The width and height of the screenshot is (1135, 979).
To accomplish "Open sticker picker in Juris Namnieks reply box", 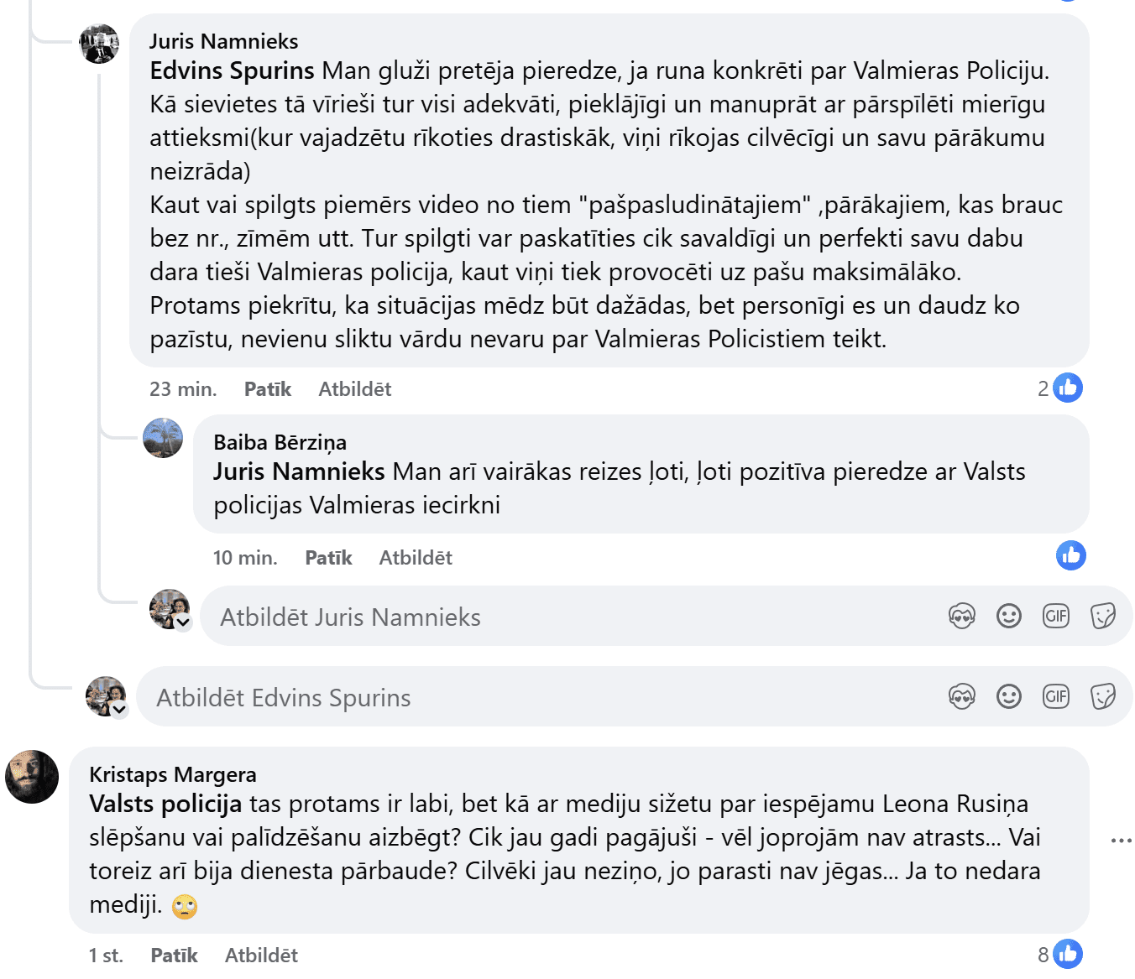I will tap(1103, 617).
